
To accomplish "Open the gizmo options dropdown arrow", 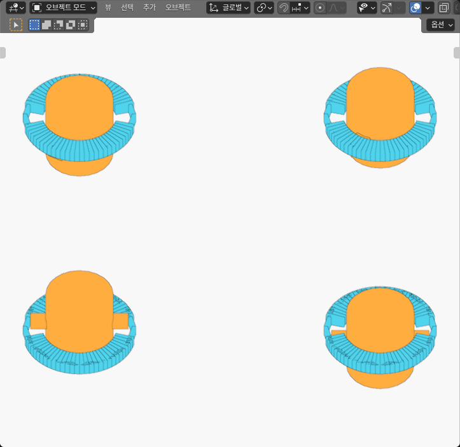I will pos(400,8).
